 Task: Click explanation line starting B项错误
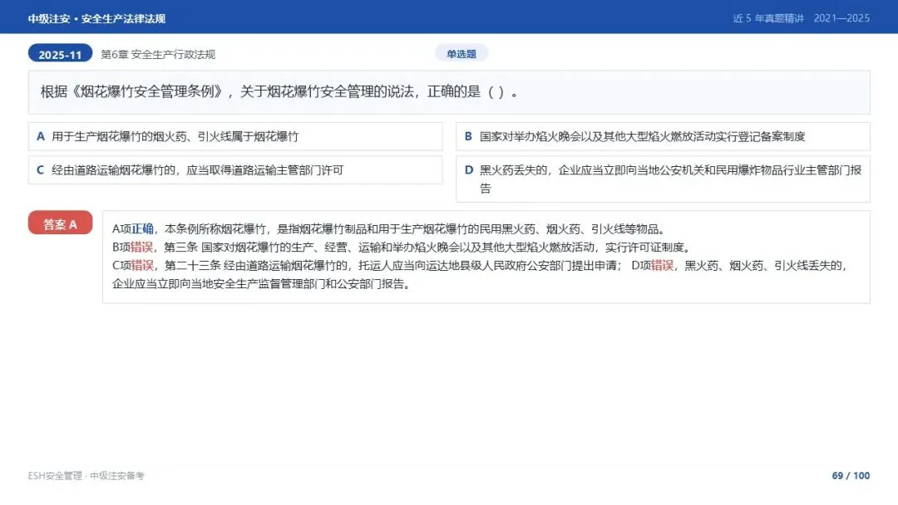point(402,247)
